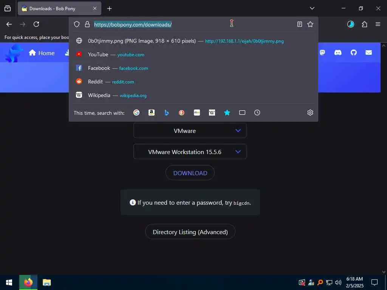Click the bigcdn password text
The image size is (387, 290).
(241, 203)
